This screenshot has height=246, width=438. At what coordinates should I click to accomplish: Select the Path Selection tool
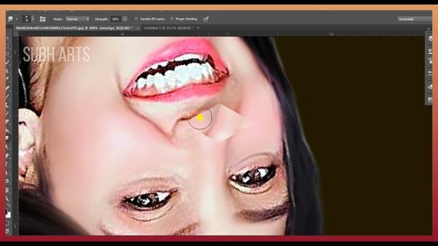coord(8,173)
